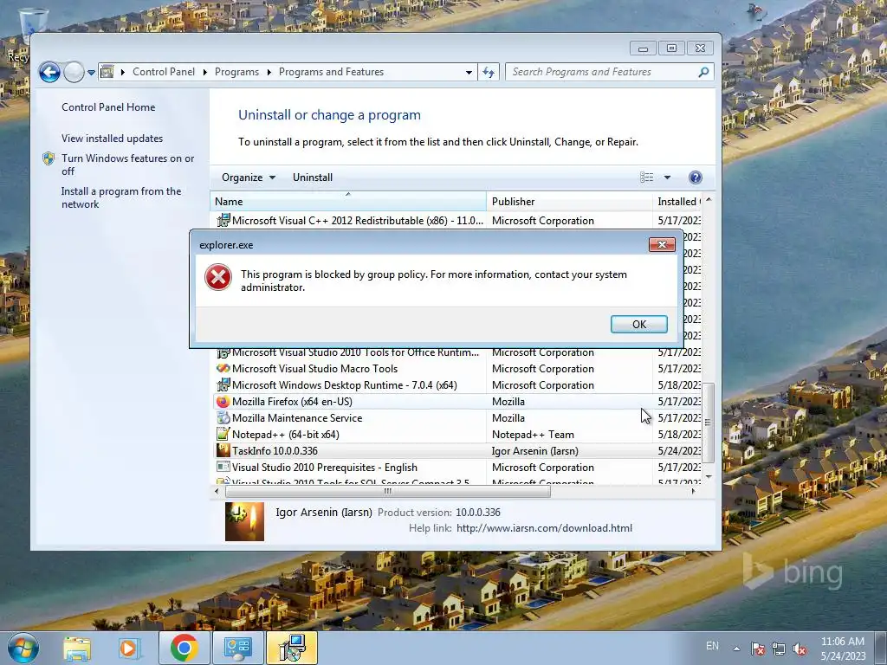The image size is (887, 665).
Task: Open the recent pages dropdown arrow
Action: 91,73
